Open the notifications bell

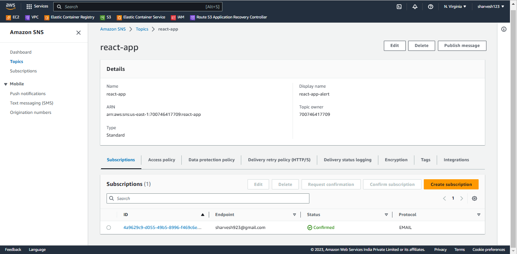point(415,6)
